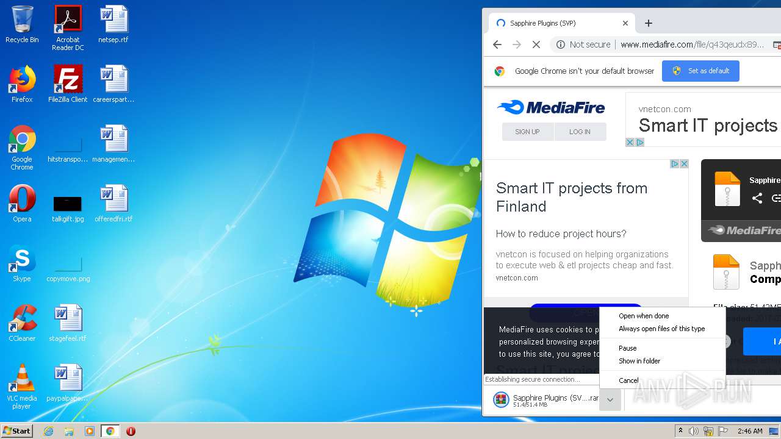
Task: Set Chrome as default browser
Action: pyautogui.click(x=700, y=71)
